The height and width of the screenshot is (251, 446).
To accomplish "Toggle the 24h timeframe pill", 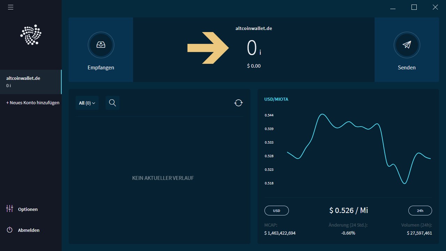I will point(420,211).
